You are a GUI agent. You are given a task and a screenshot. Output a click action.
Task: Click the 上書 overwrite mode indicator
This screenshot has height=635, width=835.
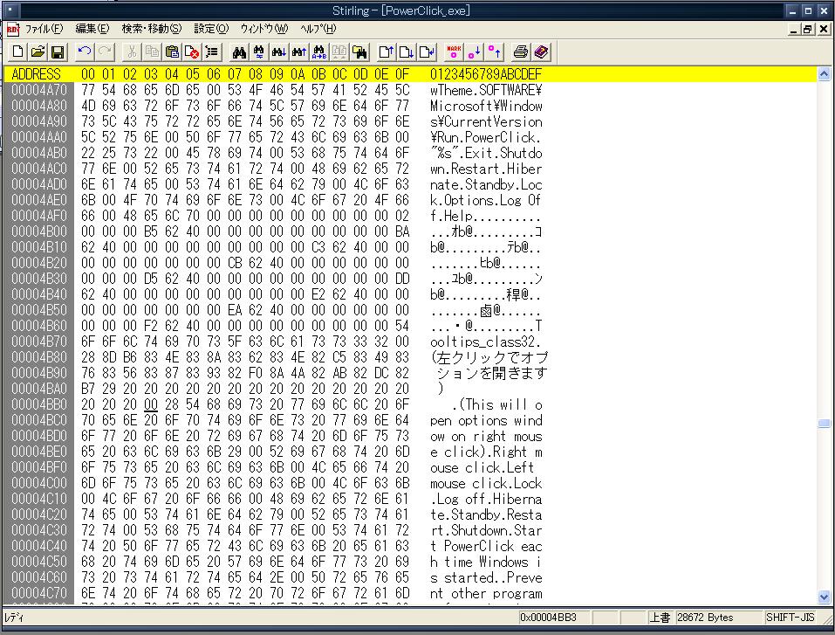click(660, 618)
